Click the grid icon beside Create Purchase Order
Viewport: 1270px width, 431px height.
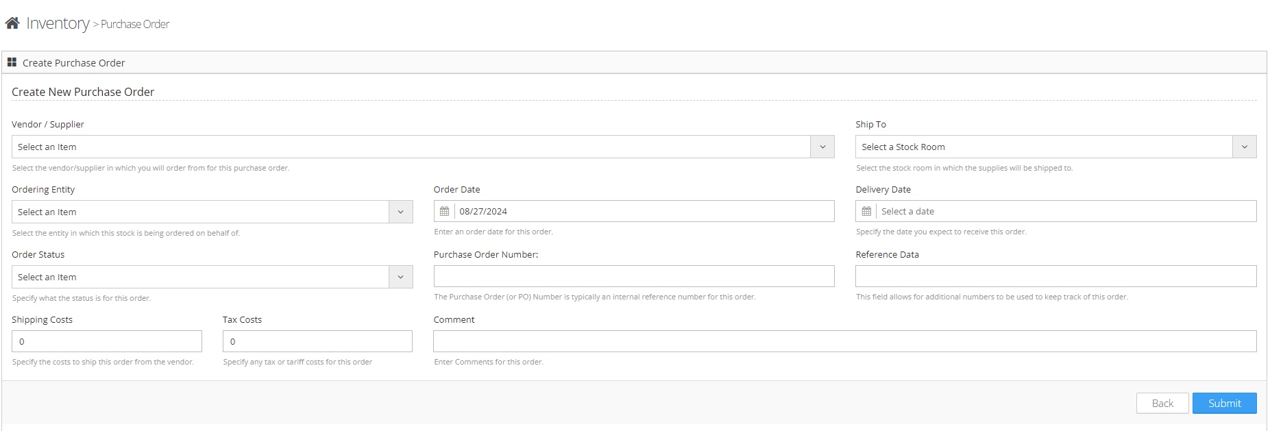click(12, 62)
